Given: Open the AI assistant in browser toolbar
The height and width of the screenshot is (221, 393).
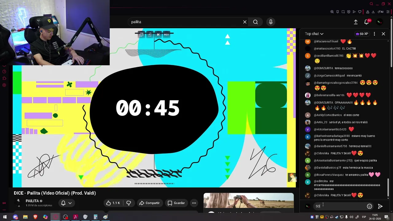Looking at the screenshot, I should 380,12.
